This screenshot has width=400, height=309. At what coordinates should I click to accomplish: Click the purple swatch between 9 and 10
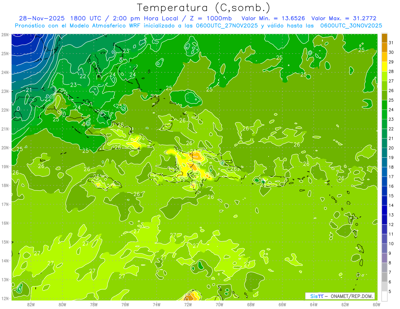(384, 248)
